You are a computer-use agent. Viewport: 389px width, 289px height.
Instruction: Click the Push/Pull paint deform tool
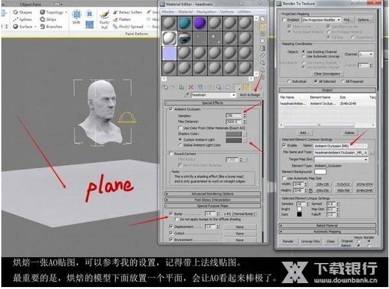[x=105, y=20]
